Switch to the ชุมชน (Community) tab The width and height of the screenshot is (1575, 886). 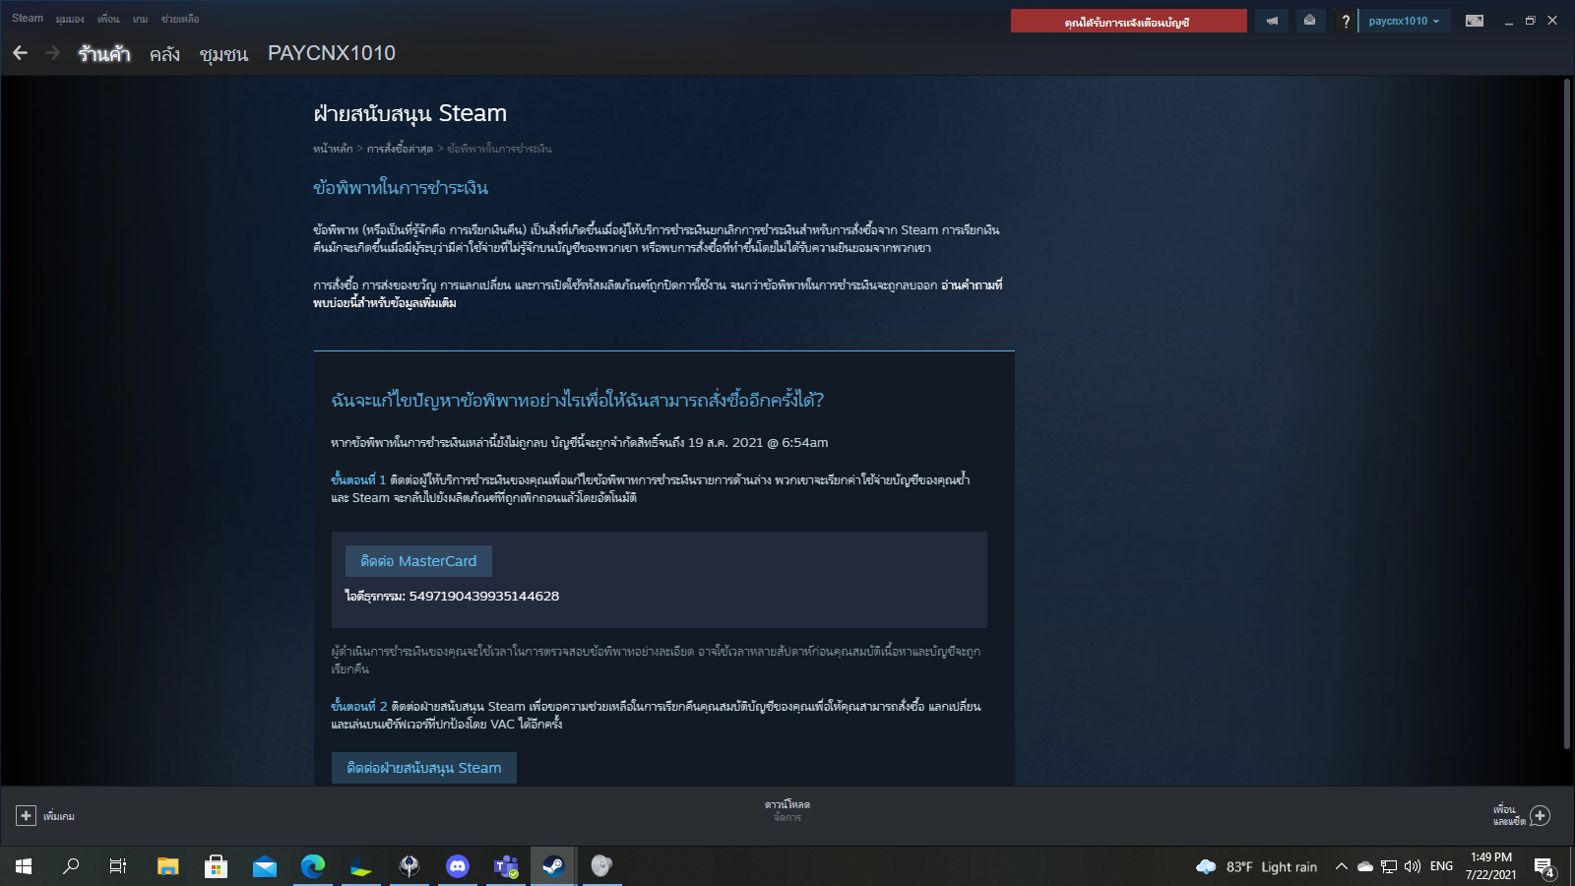pos(223,54)
